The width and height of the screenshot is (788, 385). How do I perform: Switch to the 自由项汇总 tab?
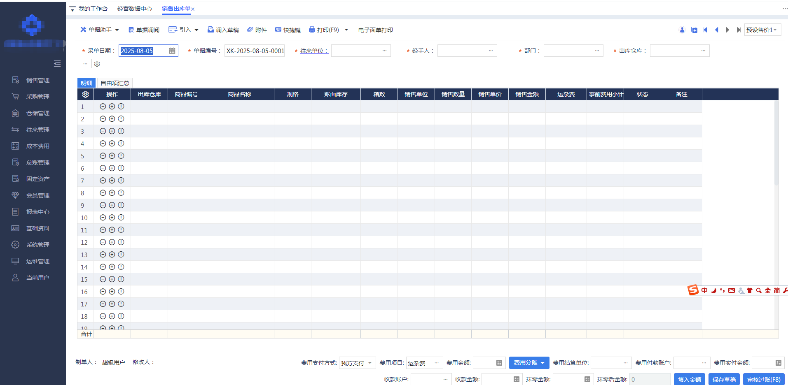coord(115,83)
